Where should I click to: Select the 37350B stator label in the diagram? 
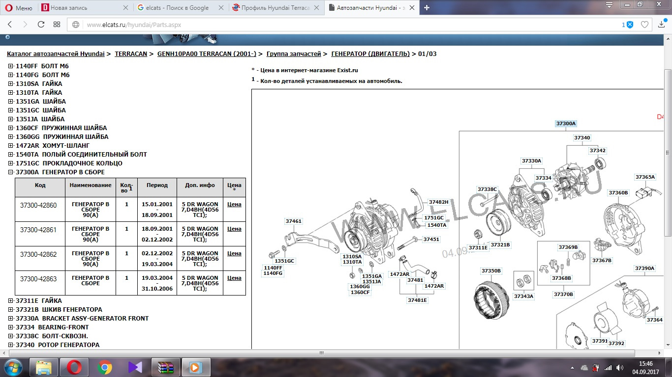click(491, 271)
